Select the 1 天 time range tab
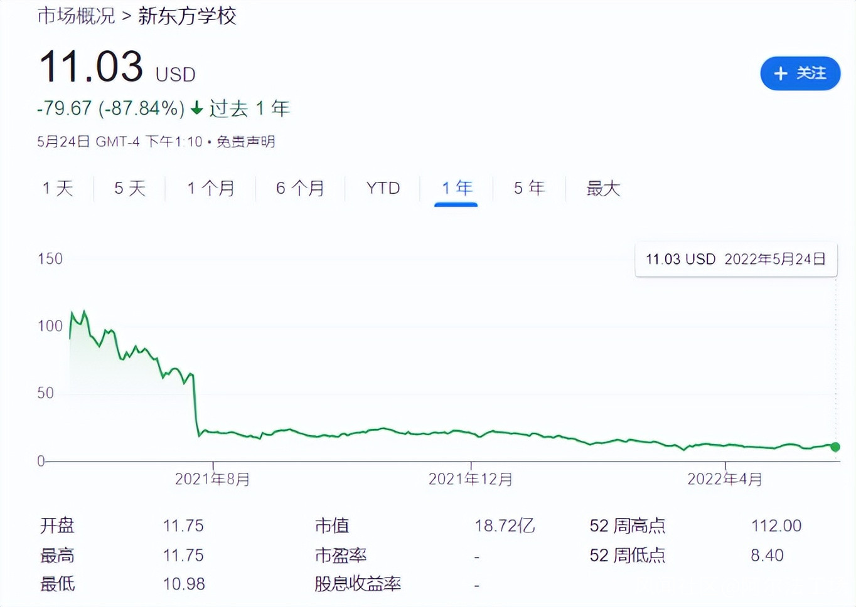The image size is (856, 607). (x=58, y=188)
